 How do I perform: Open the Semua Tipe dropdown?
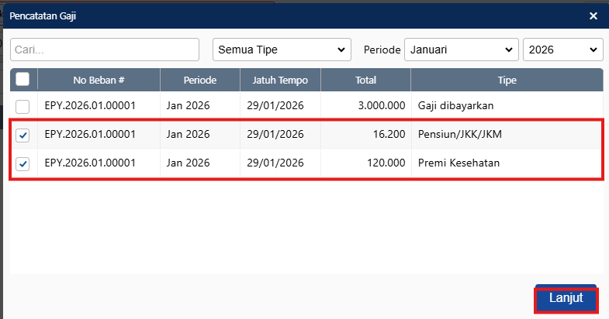[282, 50]
